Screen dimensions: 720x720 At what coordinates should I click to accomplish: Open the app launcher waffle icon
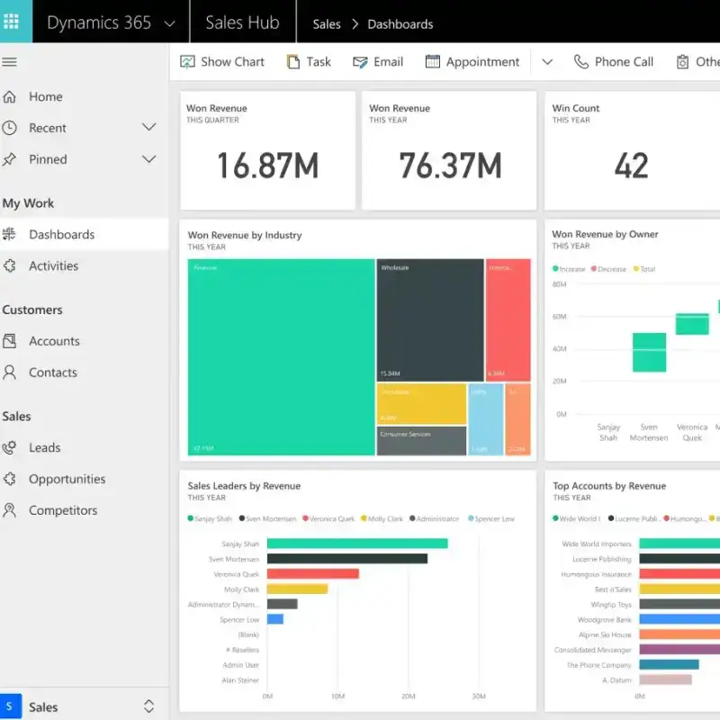tap(11, 21)
